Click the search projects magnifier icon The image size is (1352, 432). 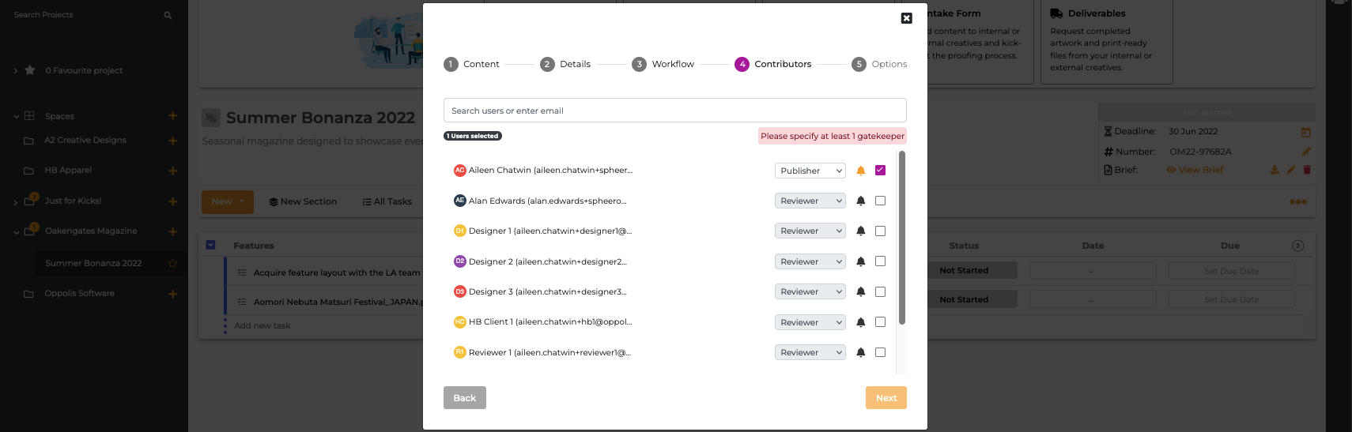click(x=168, y=15)
